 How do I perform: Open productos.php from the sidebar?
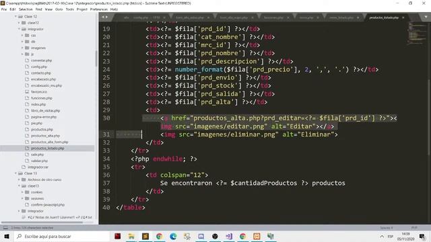click(x=42, y=130)
